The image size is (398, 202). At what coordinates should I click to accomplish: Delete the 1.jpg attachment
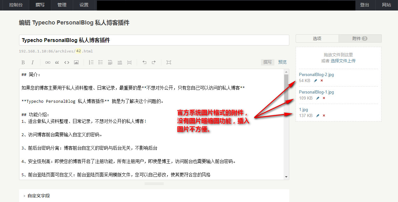[324, 115]
